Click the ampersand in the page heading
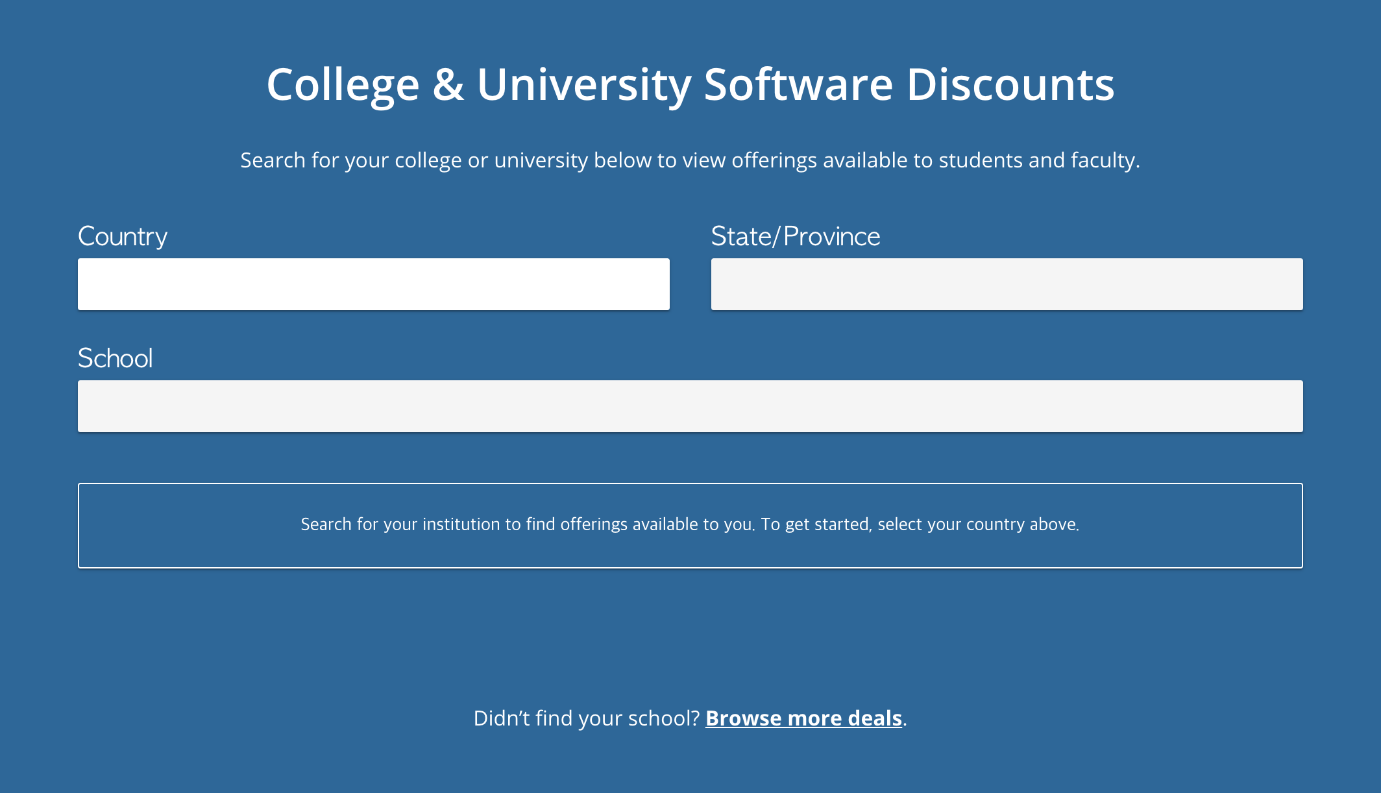This screenshot has height=793, width=1381. point(448,85)
